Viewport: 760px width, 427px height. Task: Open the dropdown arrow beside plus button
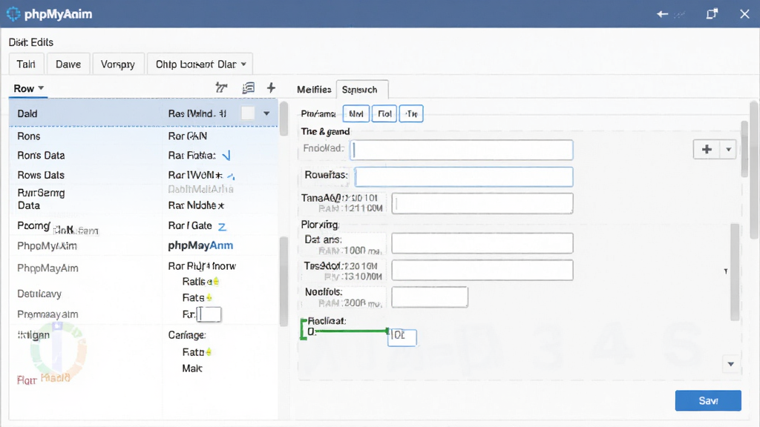coord(728,149)
